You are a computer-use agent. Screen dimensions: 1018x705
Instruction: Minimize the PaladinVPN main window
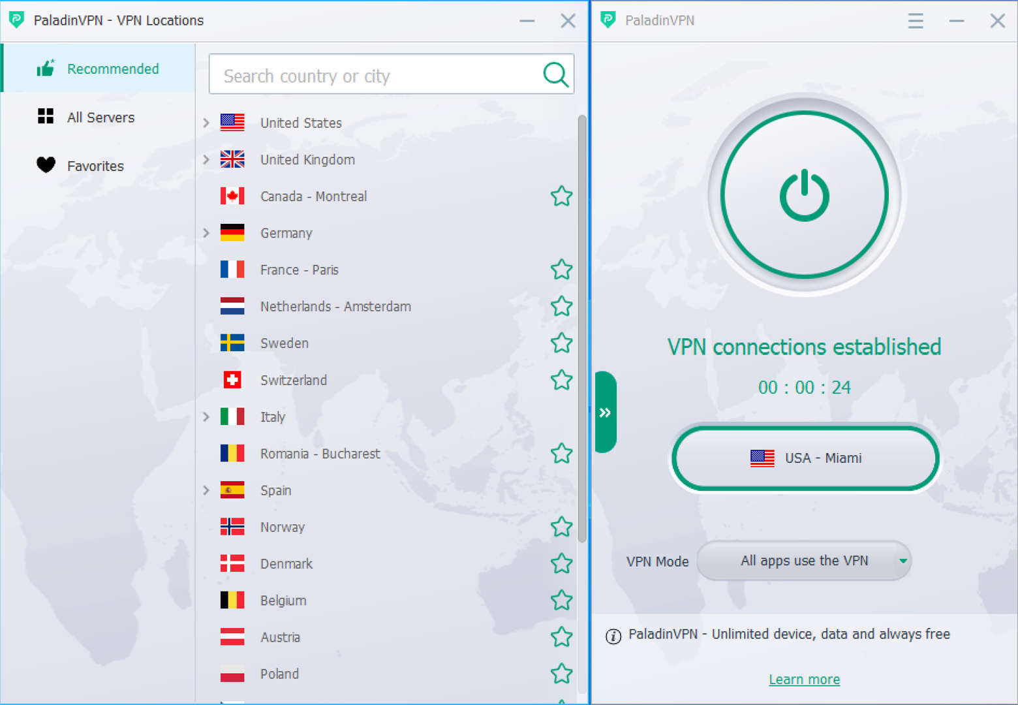click(x=957, y=21)
